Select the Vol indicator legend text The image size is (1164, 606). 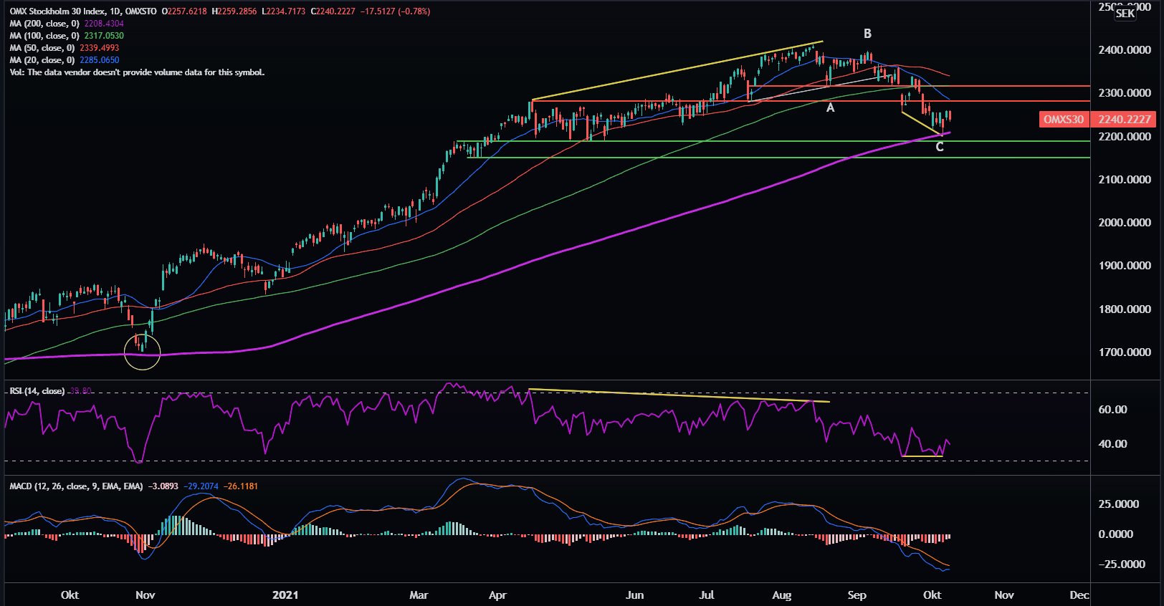[x=137, y=72]
